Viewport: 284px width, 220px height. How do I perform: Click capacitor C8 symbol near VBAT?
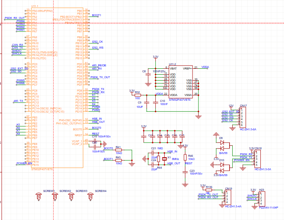tap(148, 74)
